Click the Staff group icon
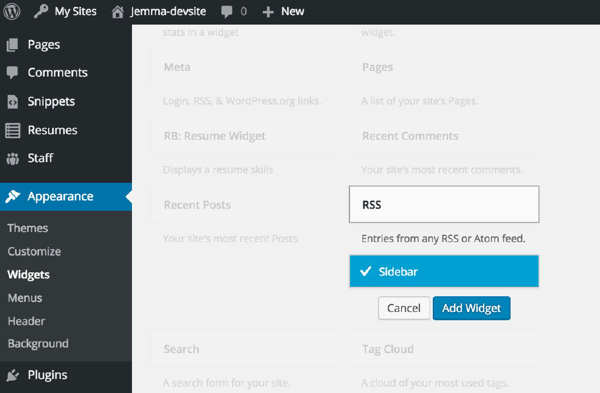Image resolution: width=600 pixels, height=393 pixels. coord(12,158)
